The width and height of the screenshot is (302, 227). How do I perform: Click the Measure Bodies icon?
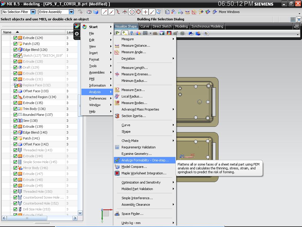(117, 103)
